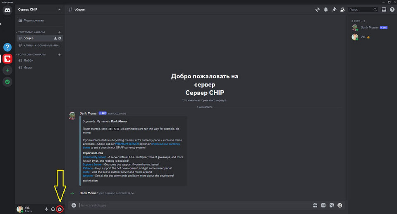
Task: Collapse the ТЕКСТОВЫЕ КАНАЛЫ category
Action: (x=31, y=32)
